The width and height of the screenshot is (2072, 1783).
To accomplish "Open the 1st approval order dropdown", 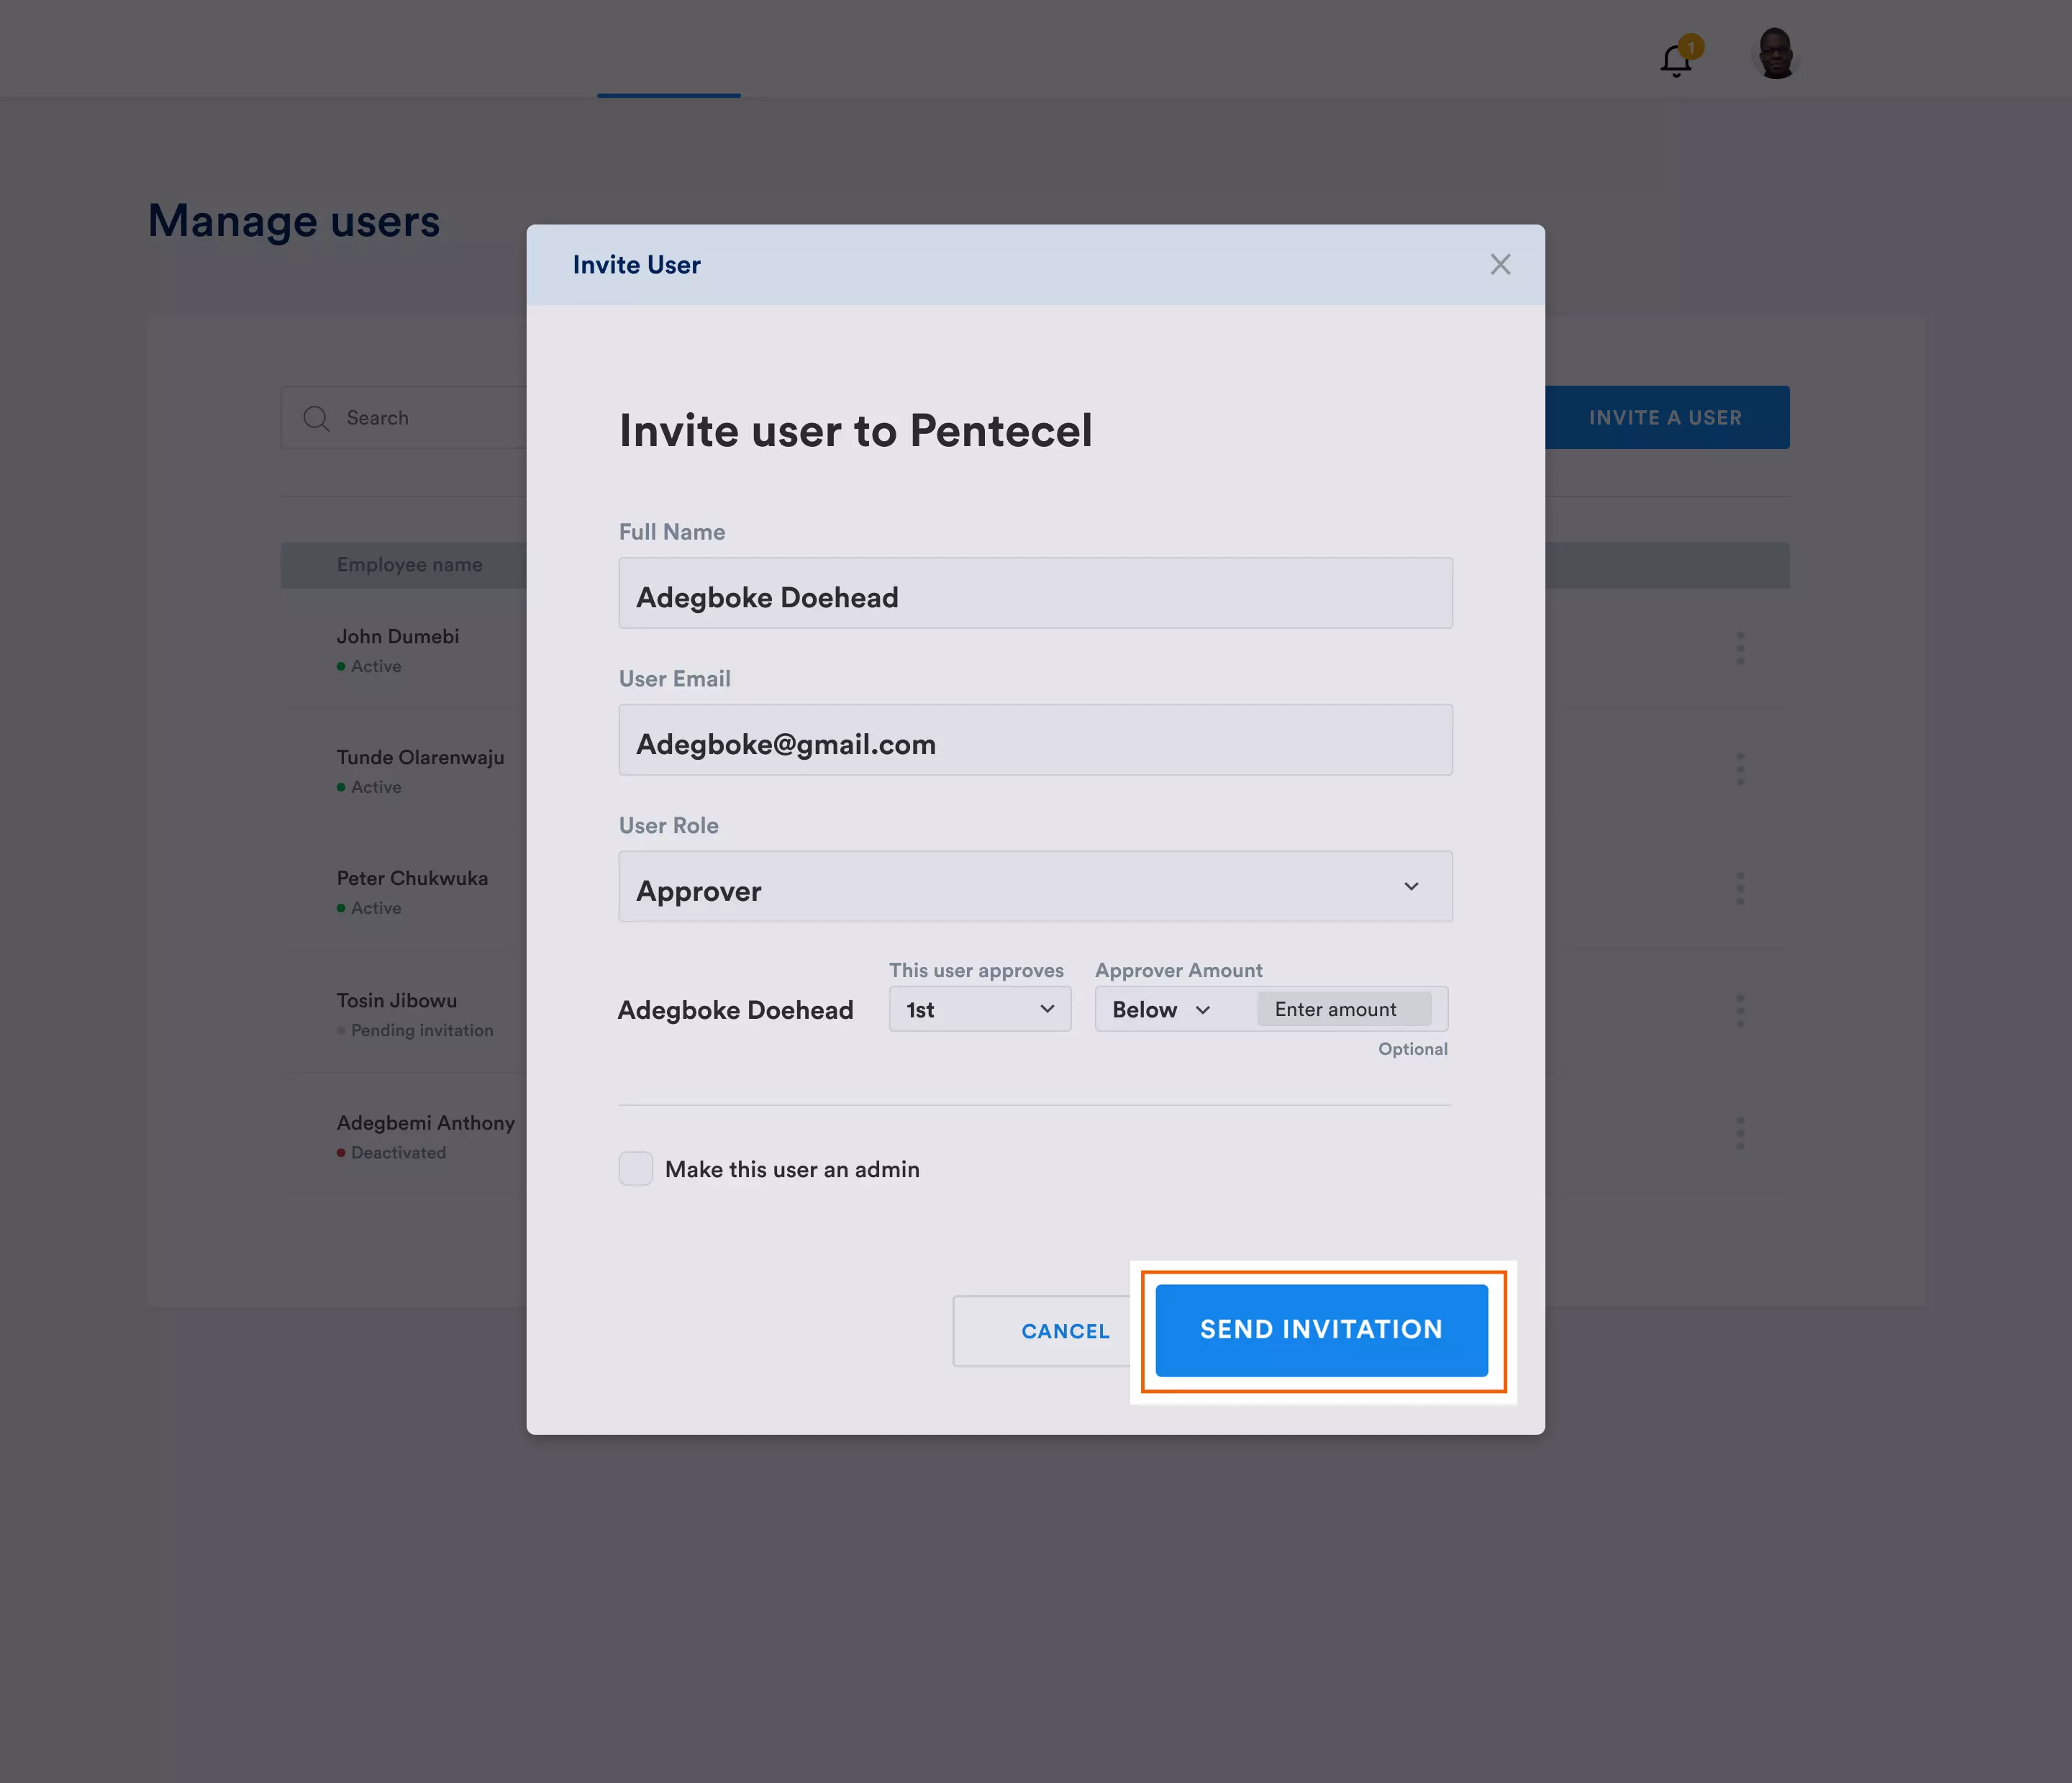I will (980, 1009).
